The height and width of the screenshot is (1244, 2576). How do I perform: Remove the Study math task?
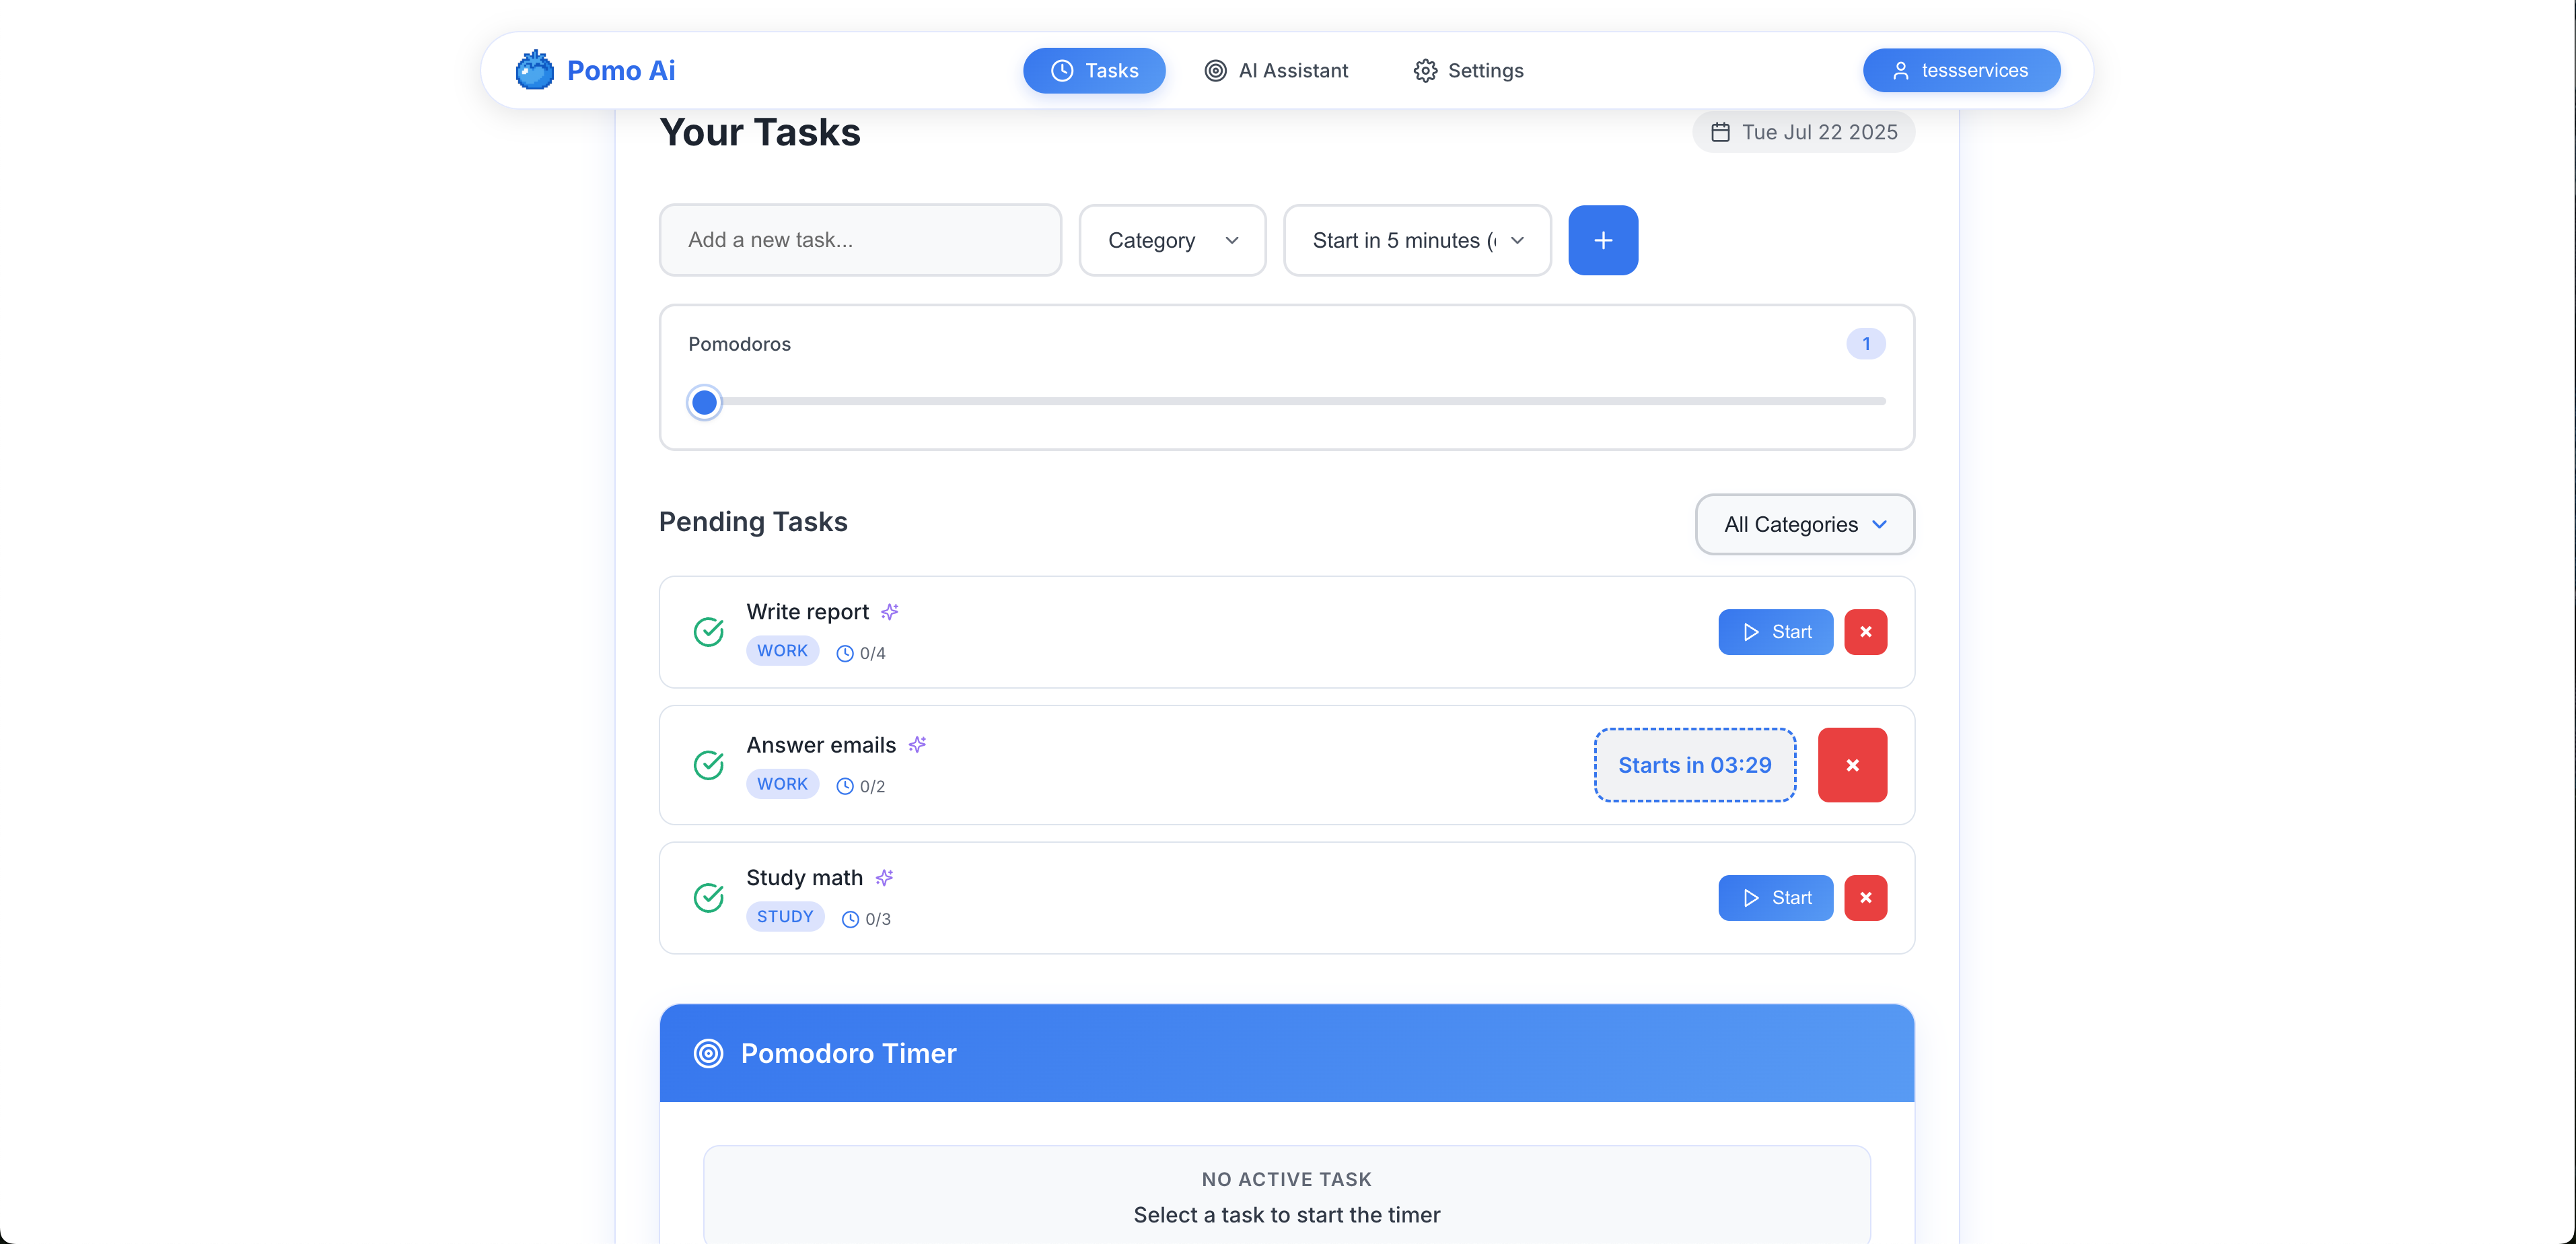(1865, 898)
